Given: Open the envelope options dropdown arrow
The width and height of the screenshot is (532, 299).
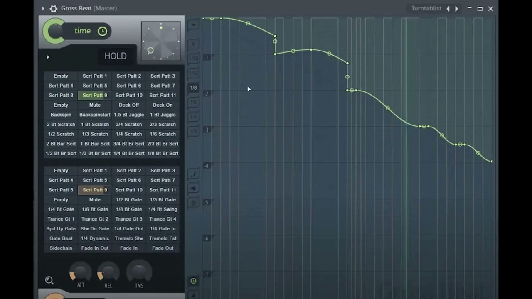Looking at the screenshot, I should pos(193,25).
